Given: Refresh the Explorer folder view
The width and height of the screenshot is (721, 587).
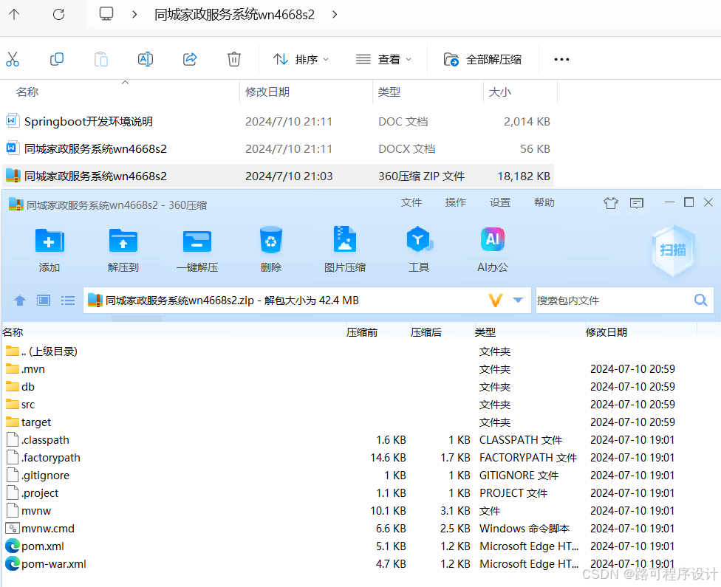Looking at the screenshot, I should 59,14.
